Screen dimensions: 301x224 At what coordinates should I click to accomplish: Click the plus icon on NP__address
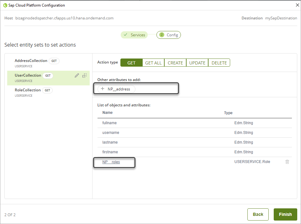click(103, 89)
